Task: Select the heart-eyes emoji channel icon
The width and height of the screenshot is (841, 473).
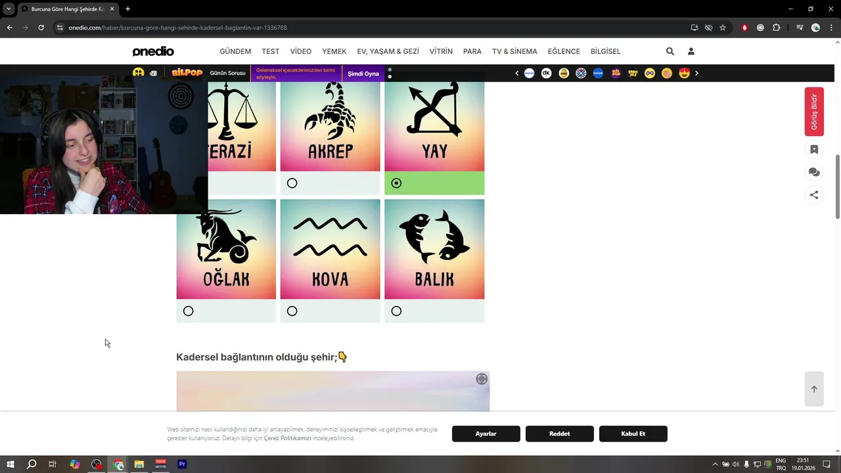Action: click(x=684, y=73)
